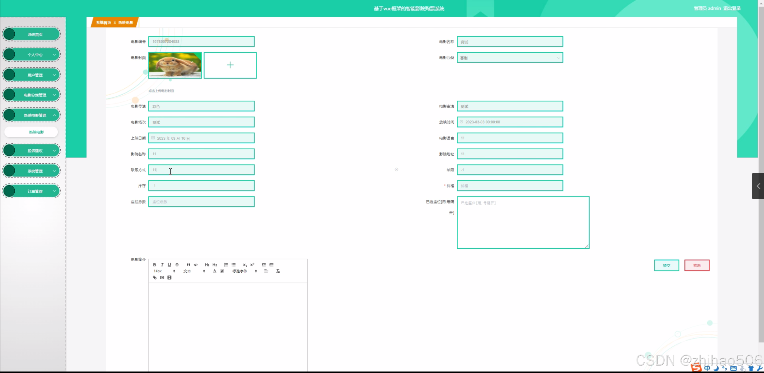Image resolution: width=764 pixels, height=373 pixels.
Task: Toggle bold formatting in the editor toolbar
Action: click(154, 265)
